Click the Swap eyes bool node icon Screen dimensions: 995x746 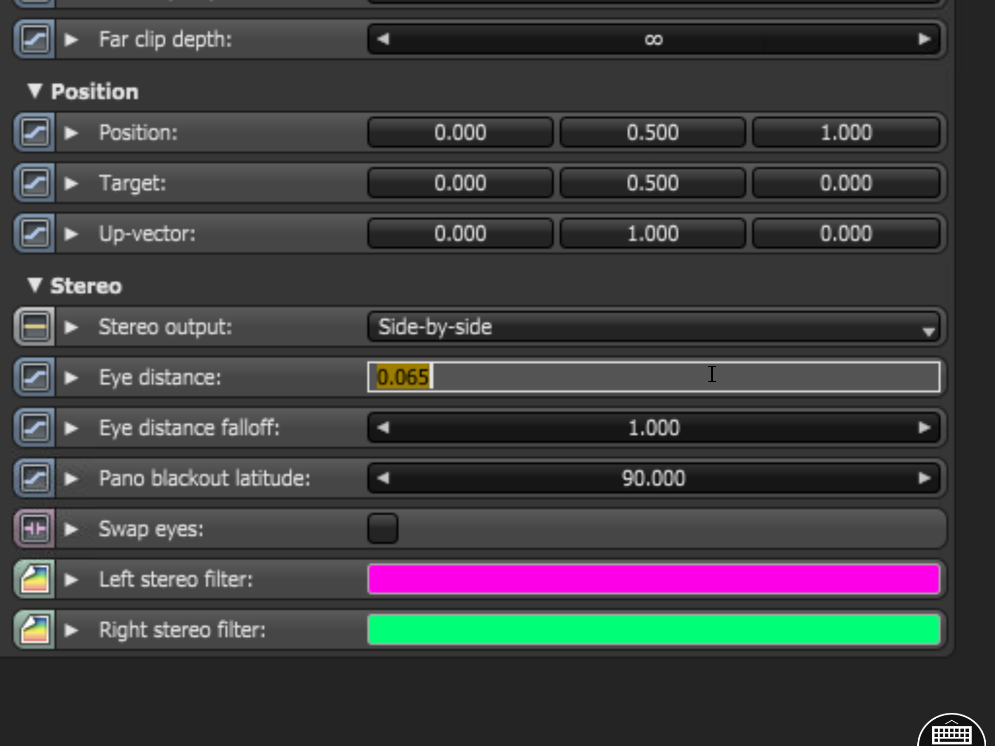tap(34, 528)
